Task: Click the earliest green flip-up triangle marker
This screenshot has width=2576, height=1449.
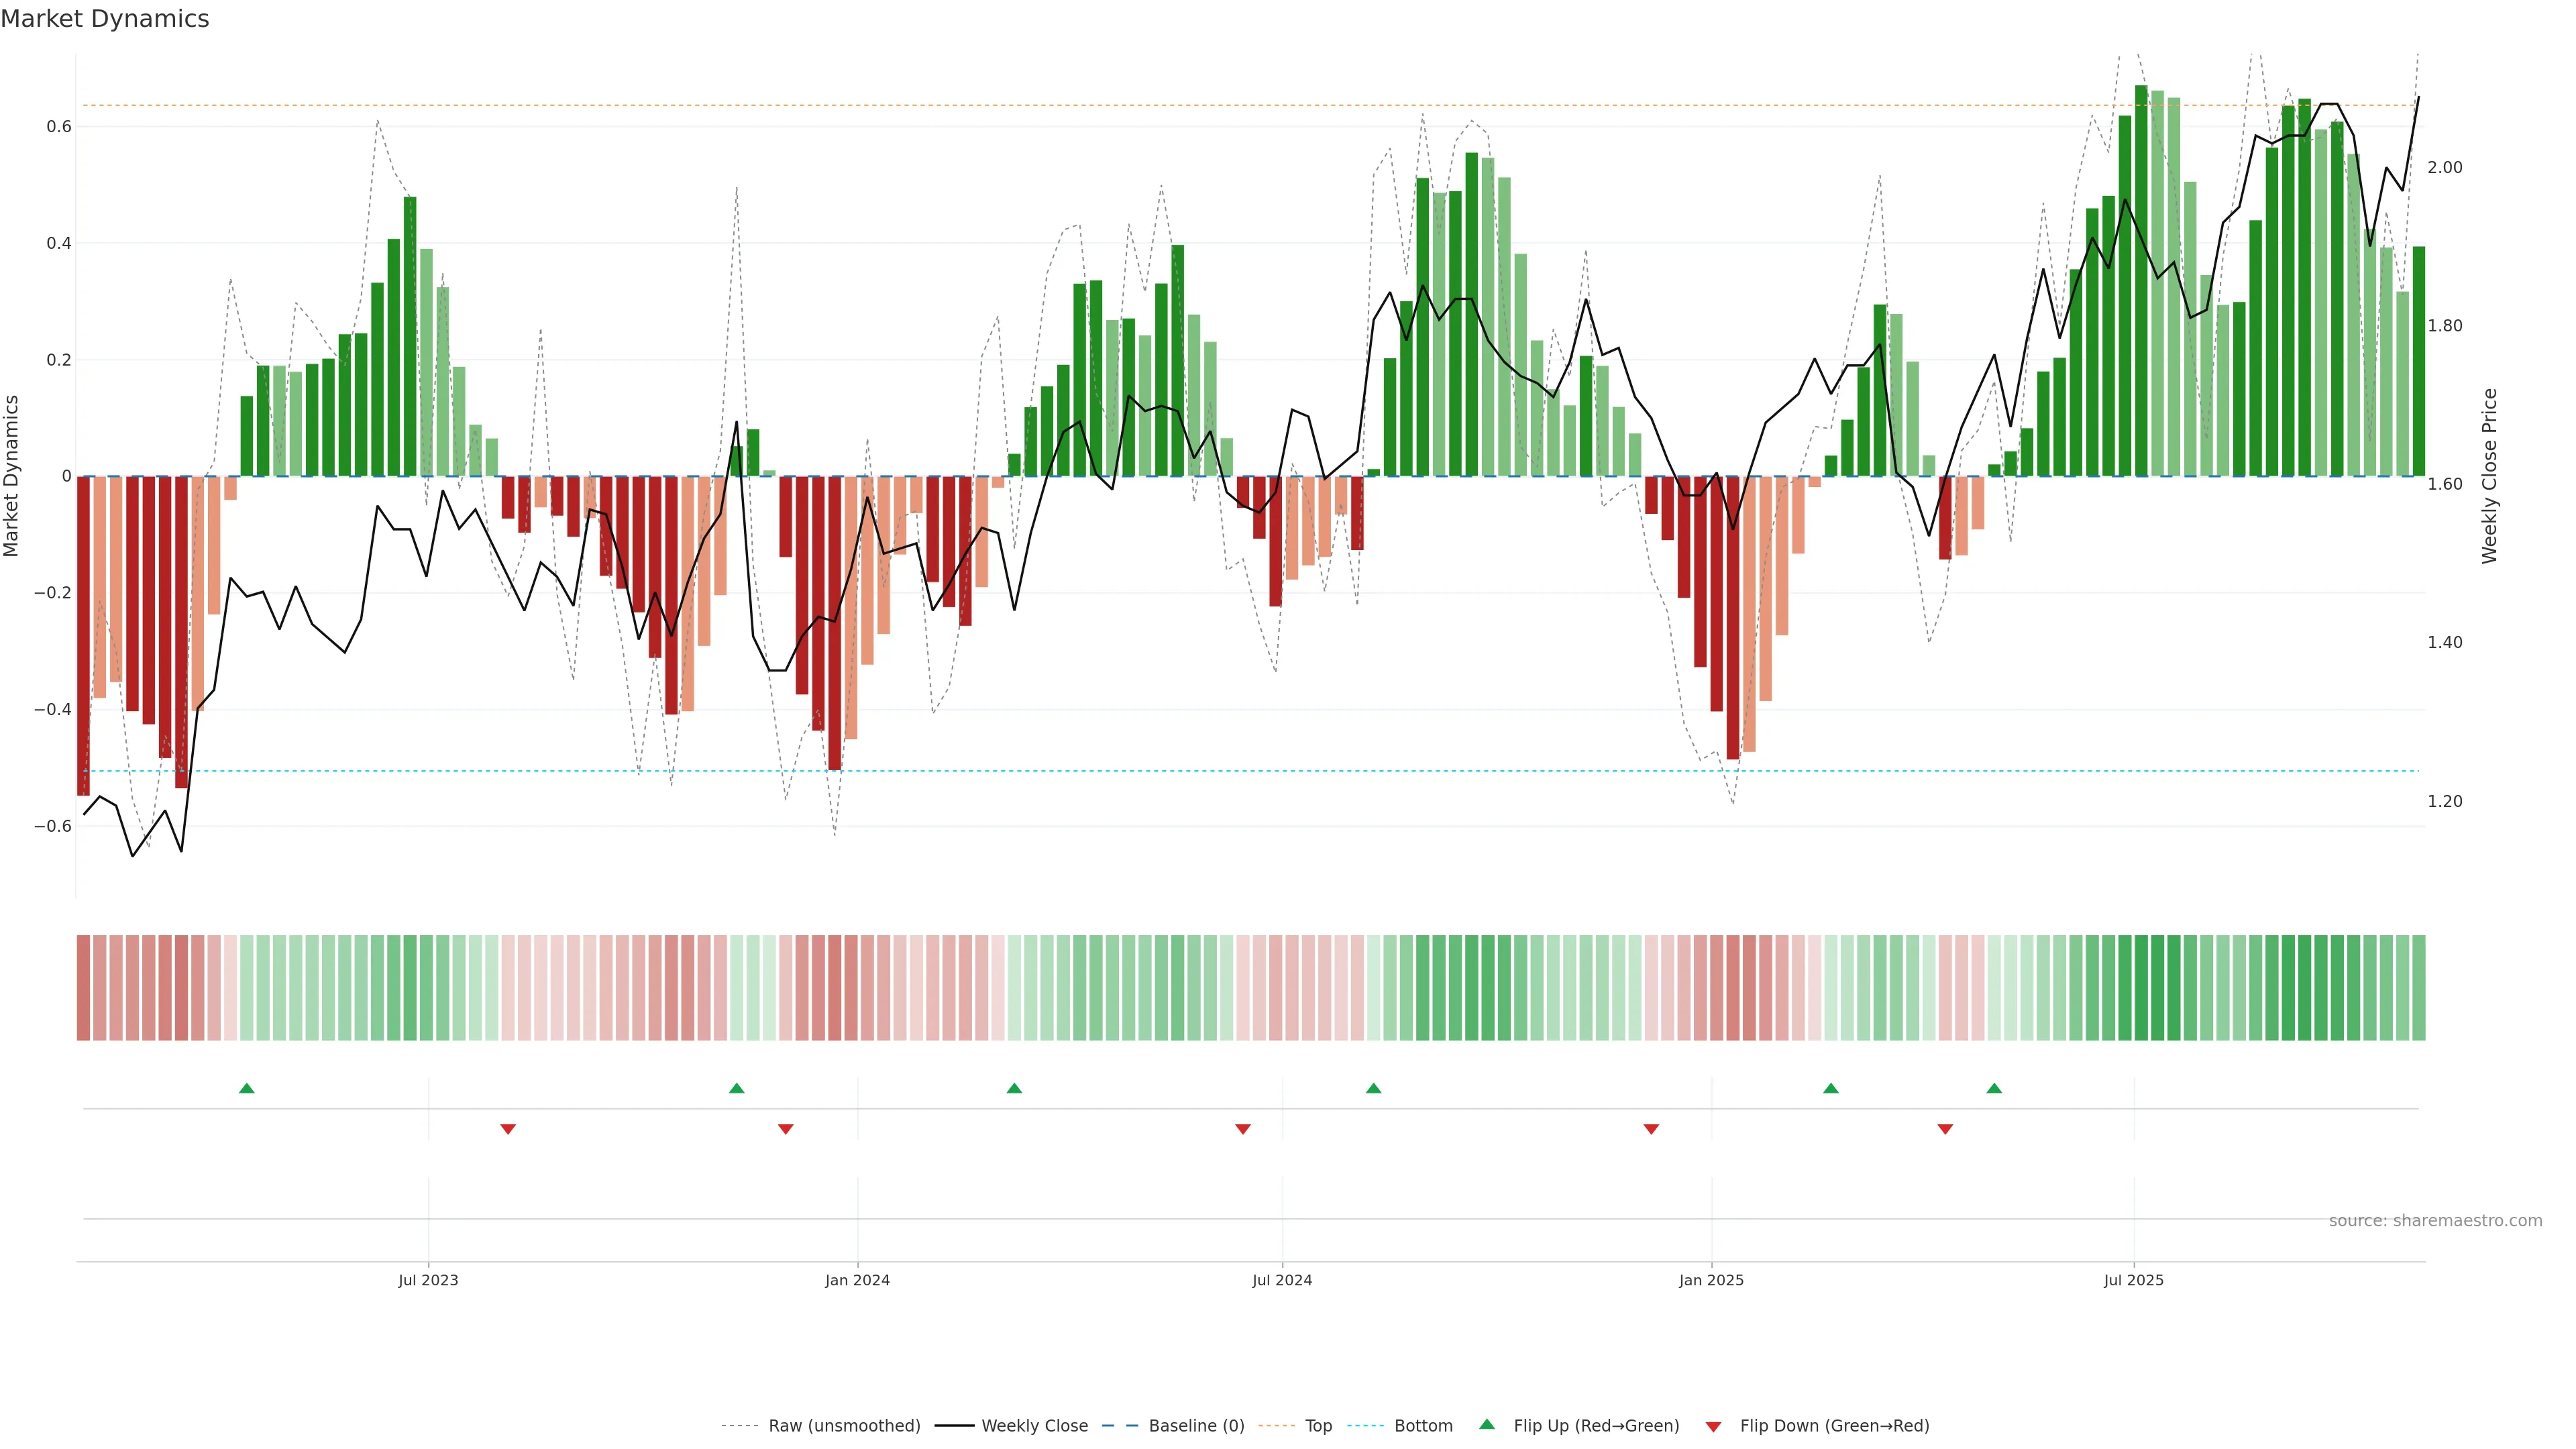Action: coord(247,1088)
